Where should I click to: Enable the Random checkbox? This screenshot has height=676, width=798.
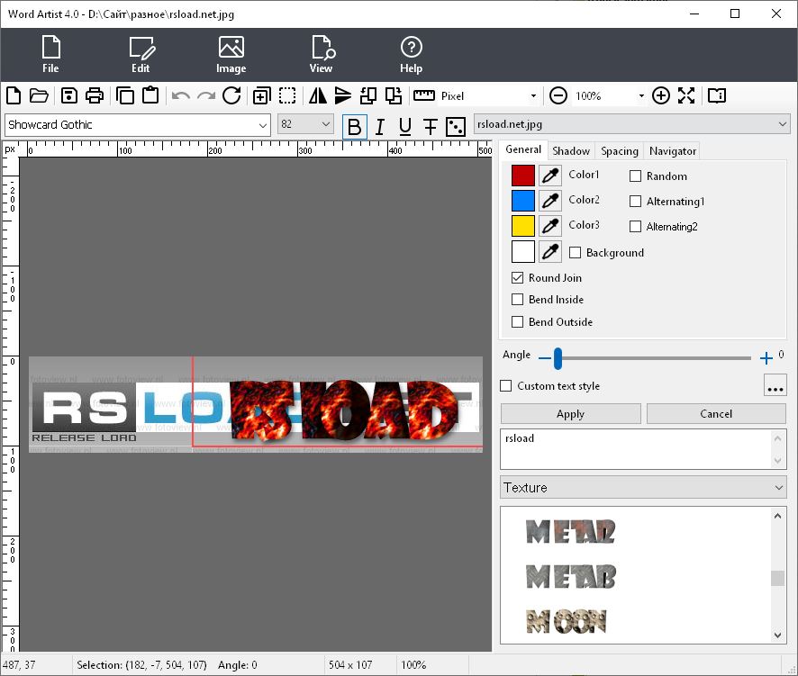point(635,176)
